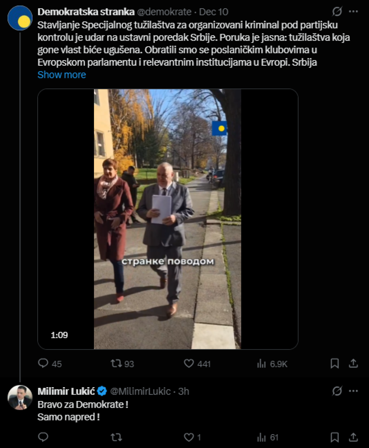
Task: Reply to the Demokratska stranka post
Action: pyautogui.click(x=44, y=363)
